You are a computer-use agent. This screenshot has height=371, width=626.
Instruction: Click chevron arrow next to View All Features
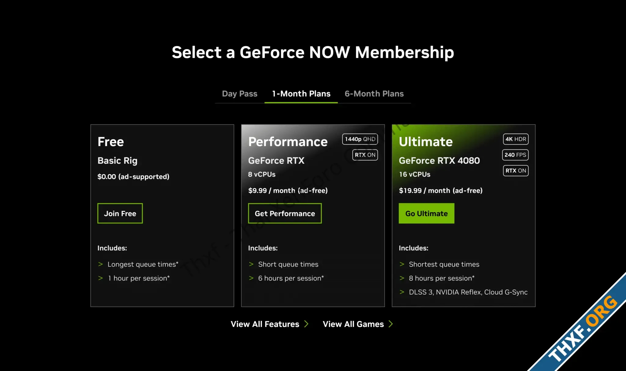tap(307, 324)
